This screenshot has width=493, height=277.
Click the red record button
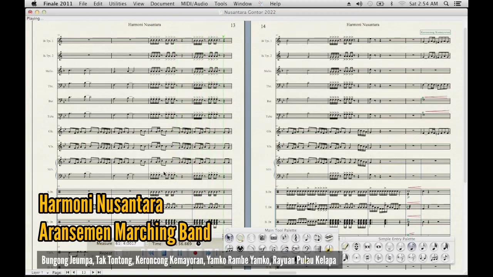coord(195,253)
